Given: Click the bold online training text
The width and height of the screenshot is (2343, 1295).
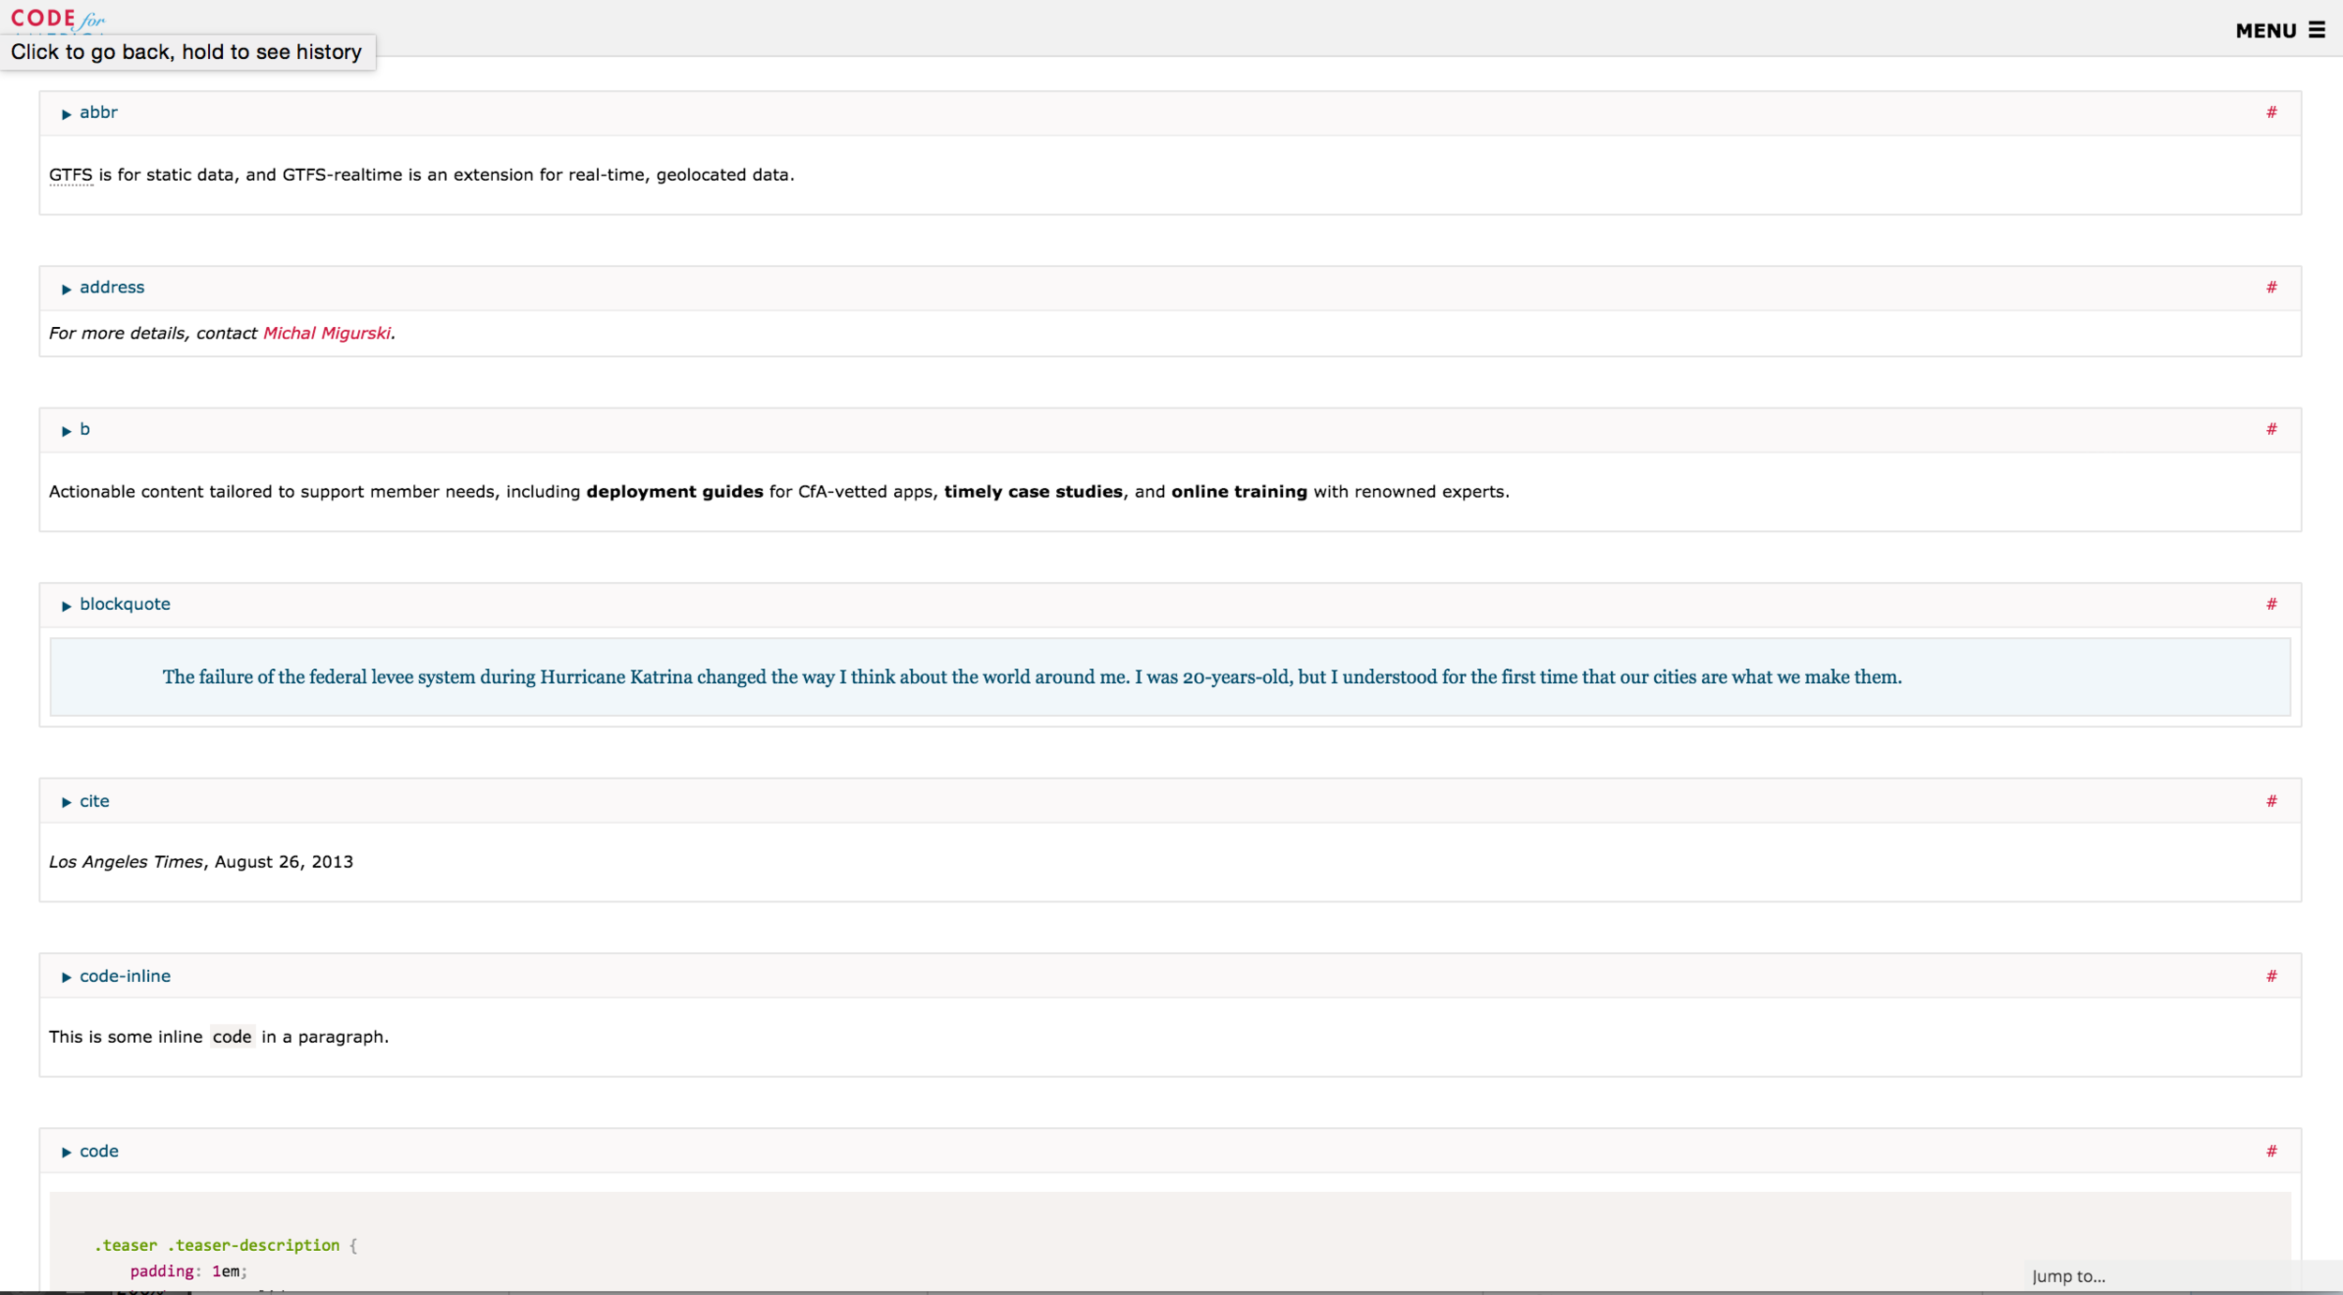Looking at the screenshot, I should click(1239, 492).
